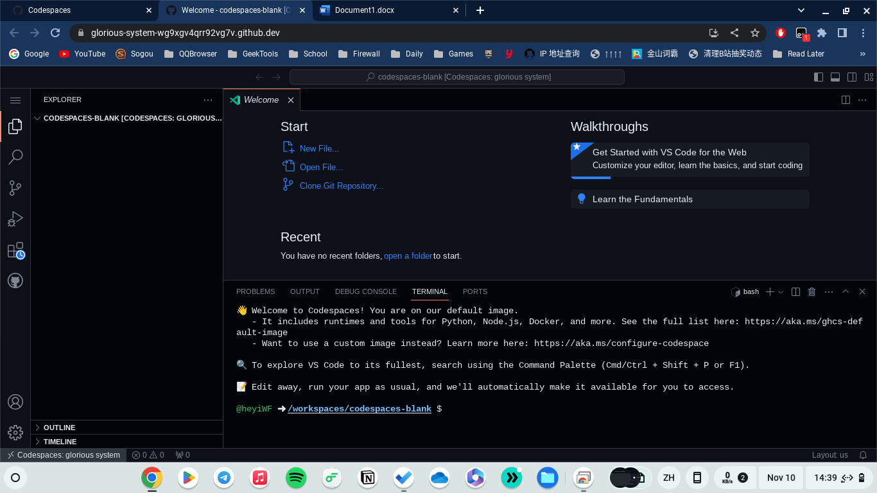
Task: Split the editor to the right
Action: pyautogui.click(x=846, y=100)
